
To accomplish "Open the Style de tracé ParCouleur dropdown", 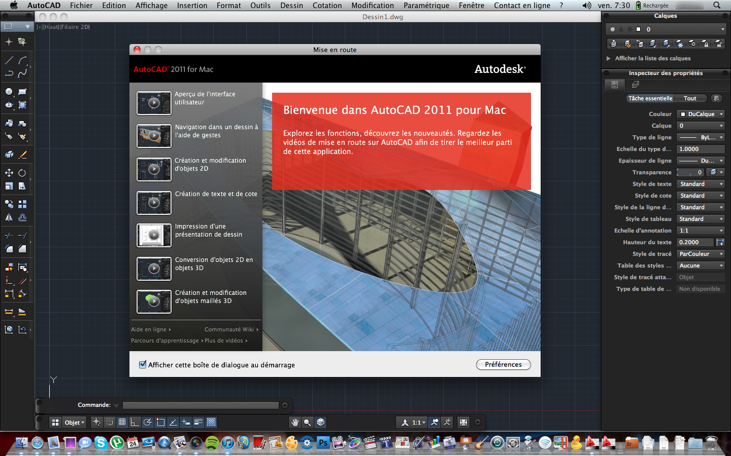I will coord(701,254).
